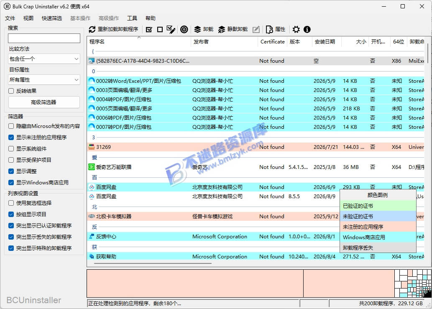Open settings with the gear icon

click(296, 29)
